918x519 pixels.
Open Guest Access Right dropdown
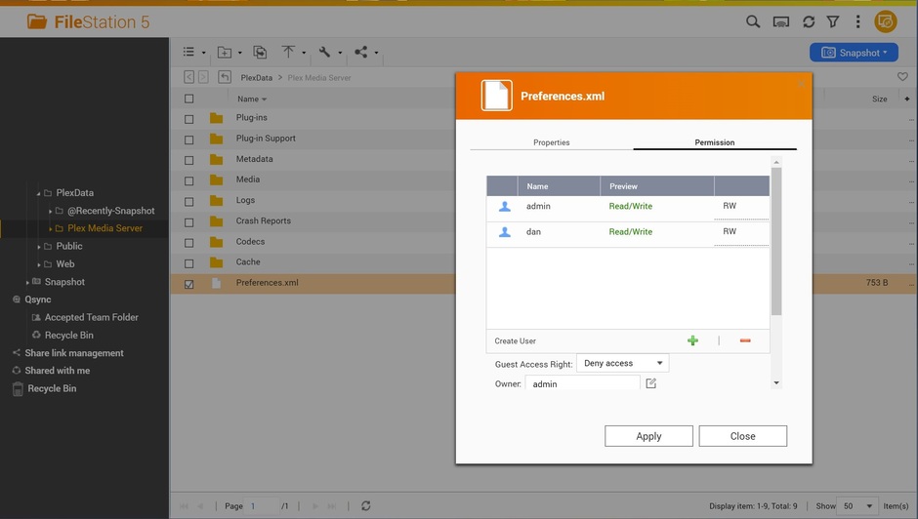click(622, 363)
